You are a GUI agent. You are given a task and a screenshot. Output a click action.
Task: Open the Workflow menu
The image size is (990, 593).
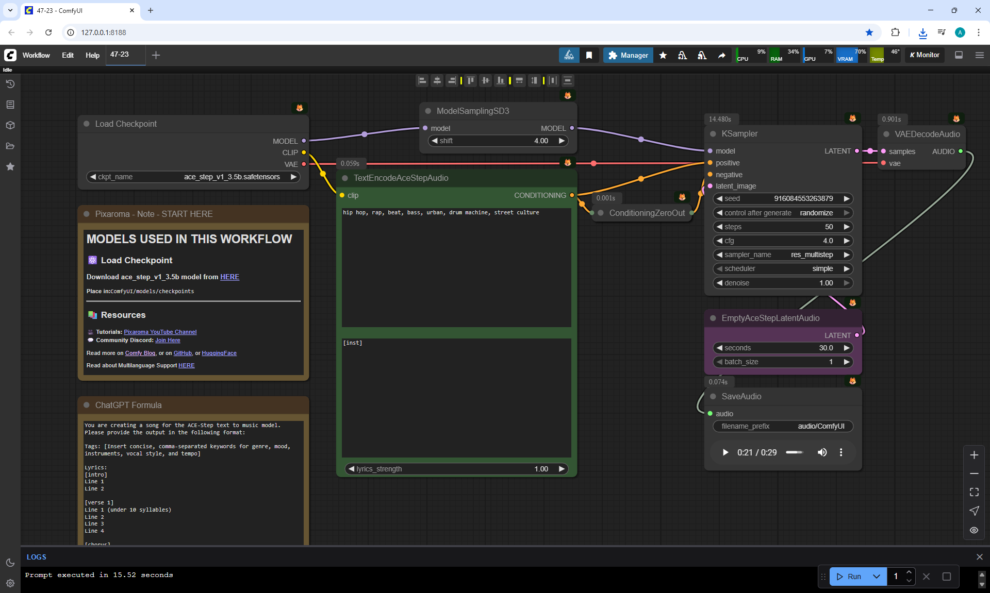[x=36, y=55]
